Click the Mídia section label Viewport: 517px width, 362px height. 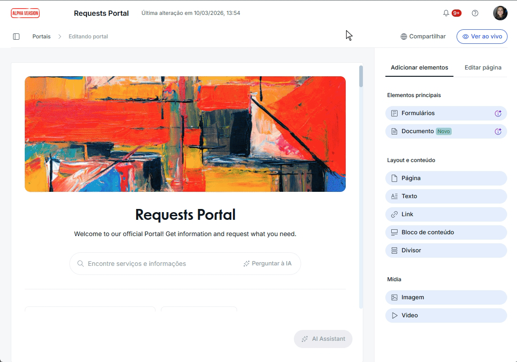394,279
